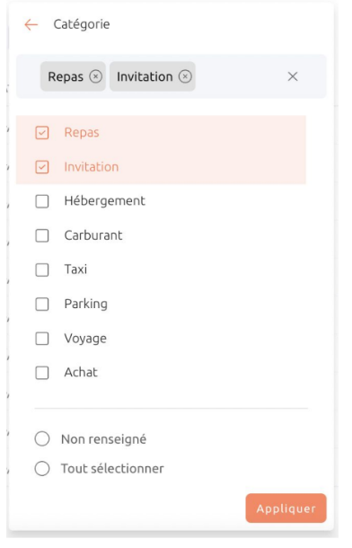Clear all selected categories with the X
Viewport: 352px width, 548px height.
[293, 76]
